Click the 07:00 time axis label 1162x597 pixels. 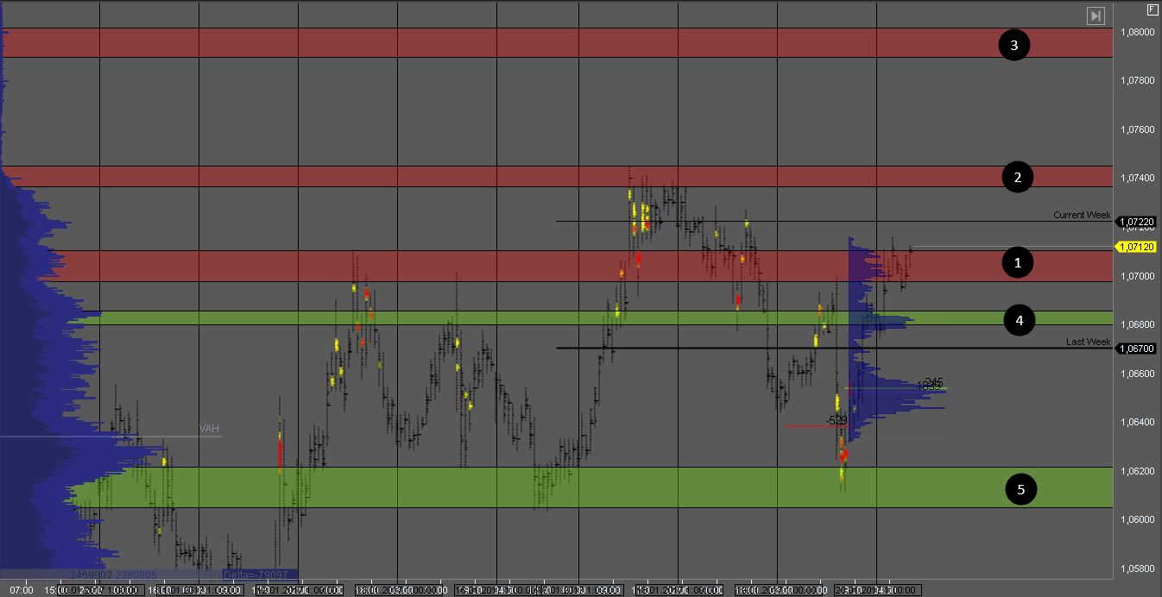22,590
